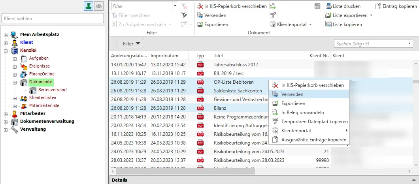Open the Suchen search box dropdown arrow
This screenshot has width=419, height=184.
410,43
